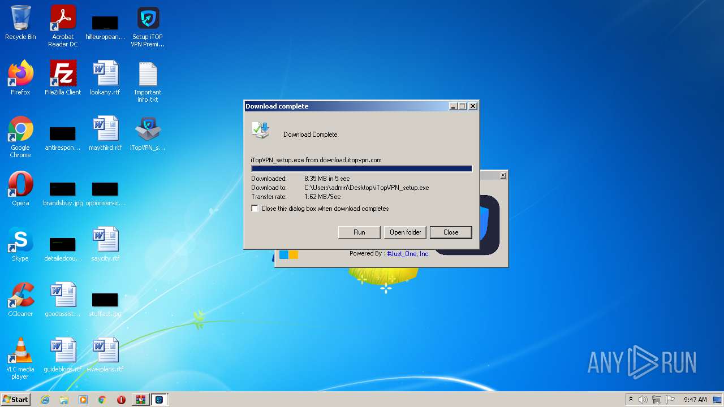Open Windows Explorer taskbar icon
The image size is (724, 407).
[x=64, y=400]
